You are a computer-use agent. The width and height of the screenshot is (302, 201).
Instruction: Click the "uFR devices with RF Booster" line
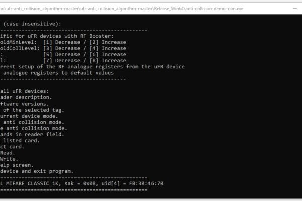click(x=70, y=36)
